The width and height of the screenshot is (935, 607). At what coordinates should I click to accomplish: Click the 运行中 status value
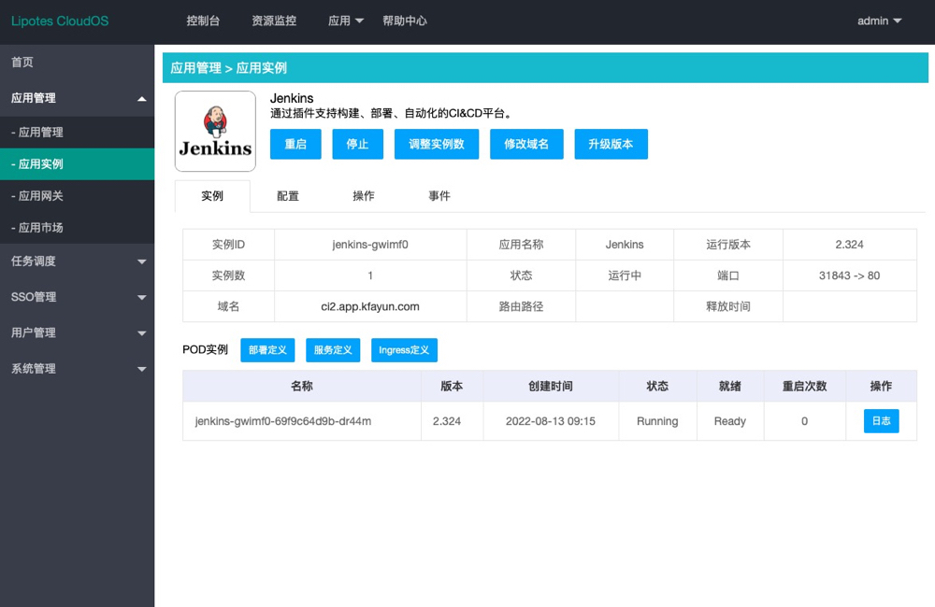(625, 275)
